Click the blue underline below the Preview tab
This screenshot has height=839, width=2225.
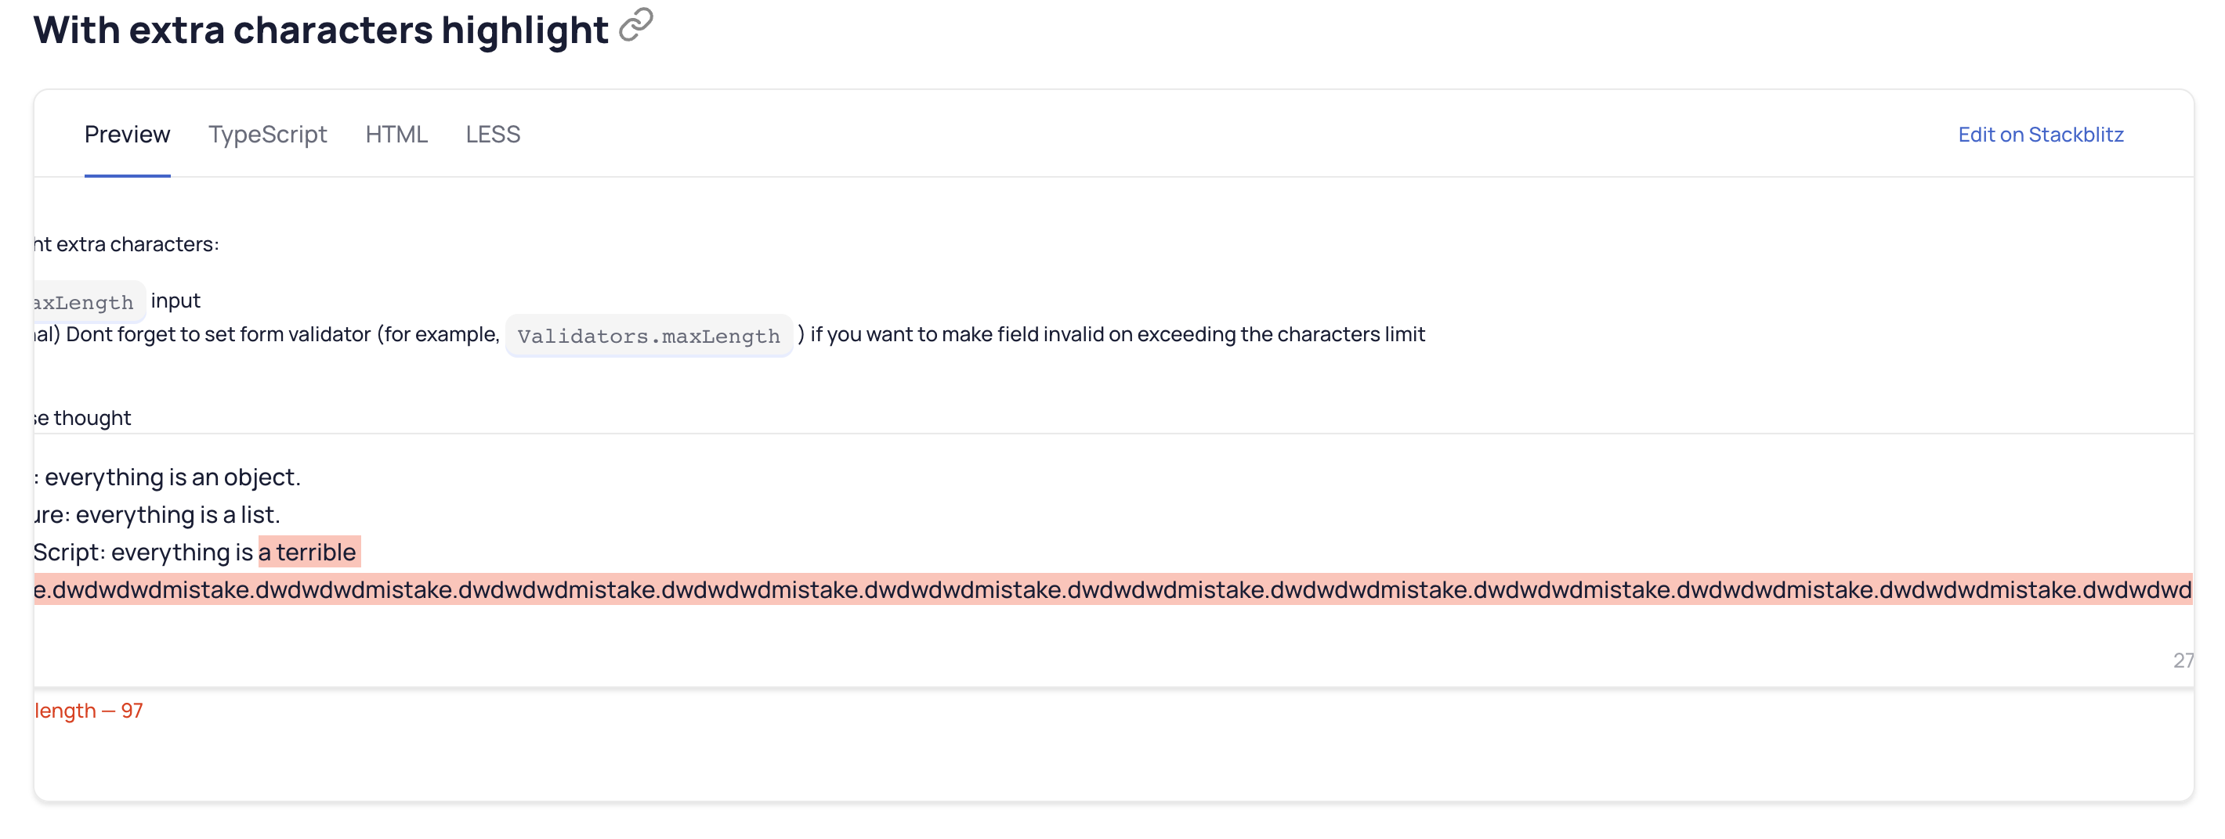[x=127, y=175]
